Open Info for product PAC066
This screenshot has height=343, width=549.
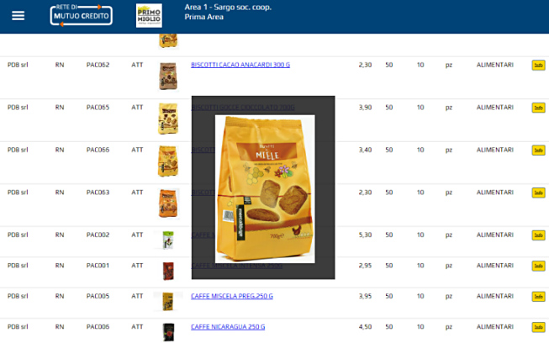tap(539, 150)
